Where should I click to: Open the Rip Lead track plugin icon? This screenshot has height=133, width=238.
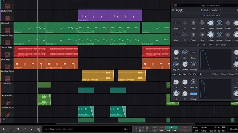[7, 31]
